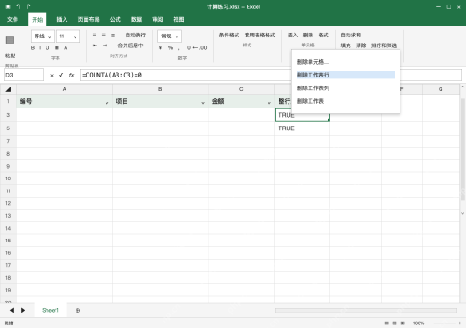
Task: Click the font color A icon
Action: point(66,47)
